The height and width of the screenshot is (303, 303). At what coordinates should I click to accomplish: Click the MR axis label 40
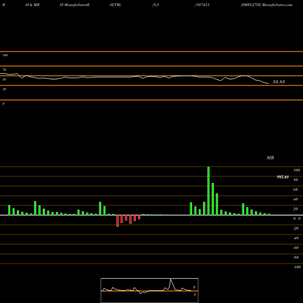coord(296,199)
